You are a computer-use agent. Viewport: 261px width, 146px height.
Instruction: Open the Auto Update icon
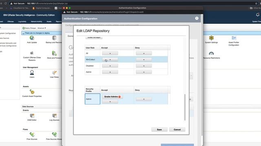[32, 38]
